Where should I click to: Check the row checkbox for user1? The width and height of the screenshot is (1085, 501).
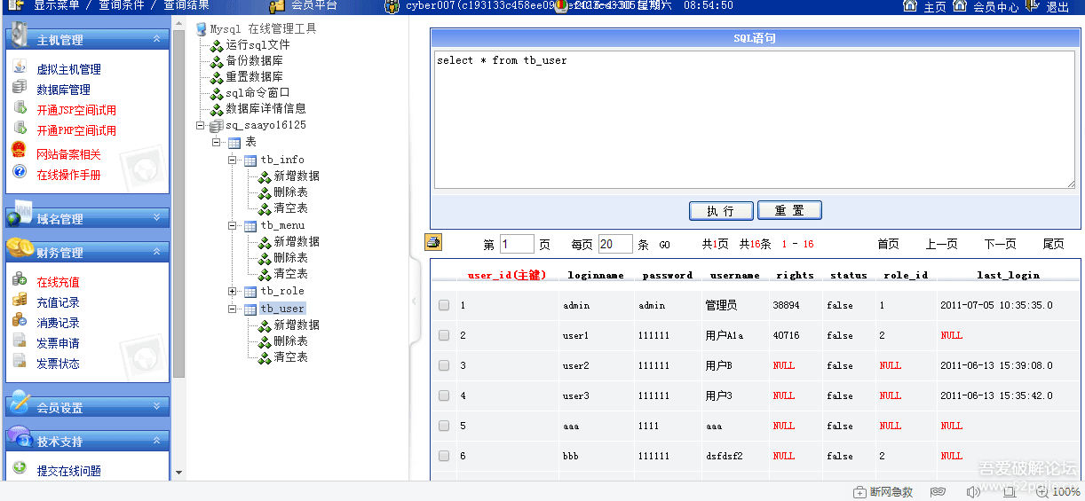pos(444,335)
